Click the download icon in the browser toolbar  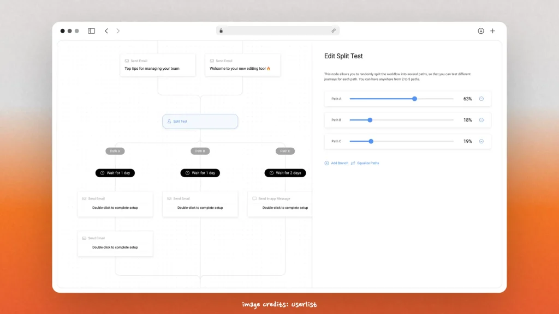point(481,31)
